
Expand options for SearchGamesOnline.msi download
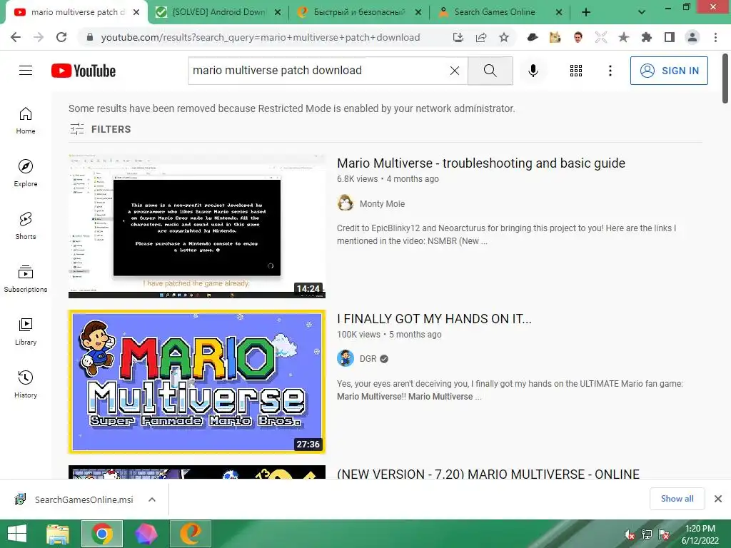tap(152, 499)
